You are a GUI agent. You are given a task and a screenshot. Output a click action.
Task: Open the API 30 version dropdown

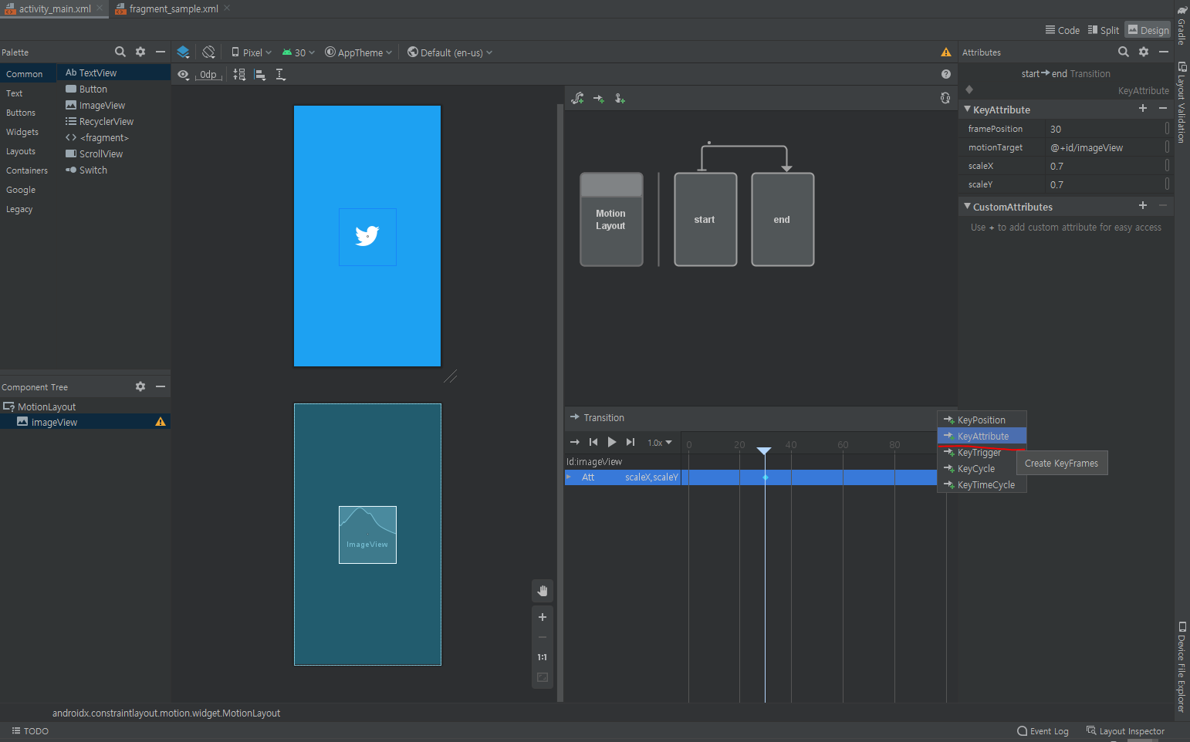298,52
